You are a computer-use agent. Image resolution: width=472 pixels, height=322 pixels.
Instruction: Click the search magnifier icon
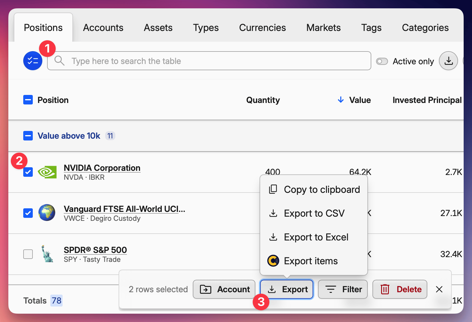coord(59,60)
